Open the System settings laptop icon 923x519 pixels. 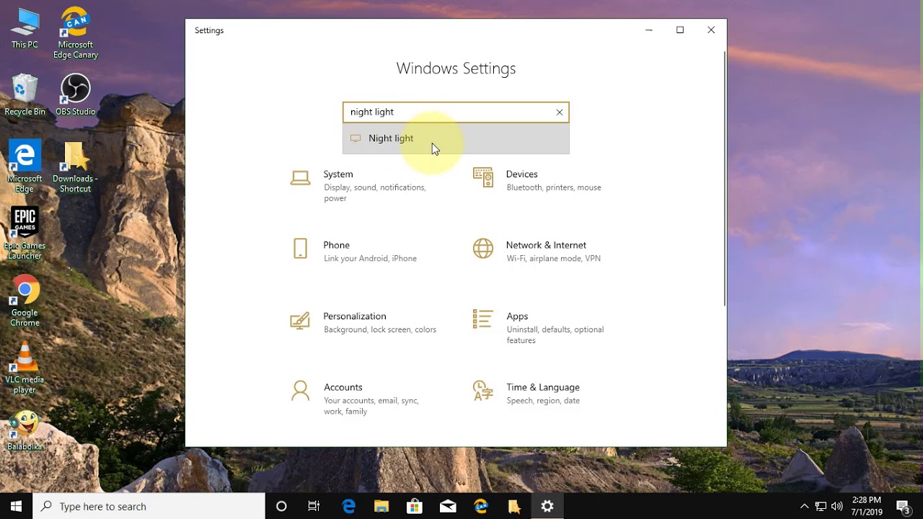pos(300,178)
